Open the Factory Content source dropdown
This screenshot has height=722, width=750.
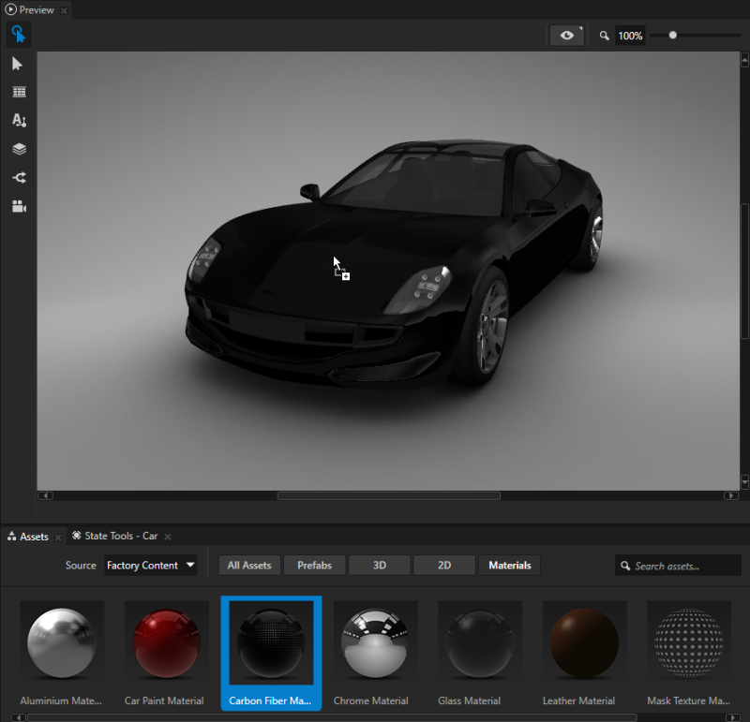pyautogui.click(x=150, y=566)
